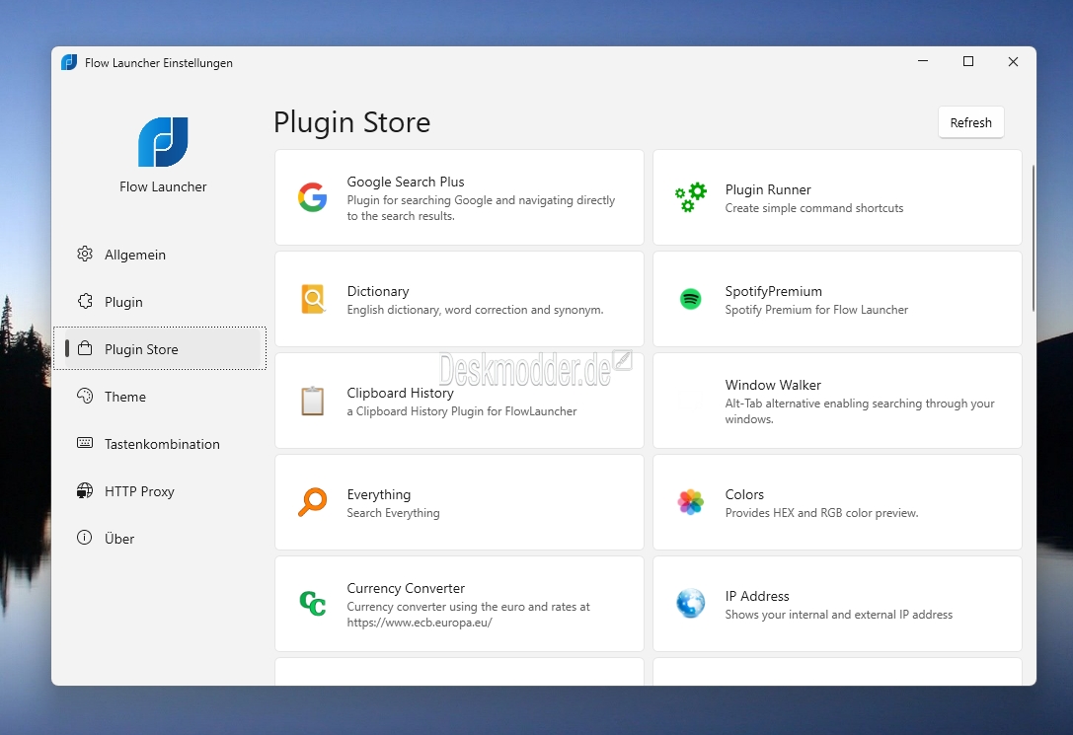Maximize the Flow Launcher settings window
The width and height of the screenshot is (1073, 735).
[x=967, y=61]
